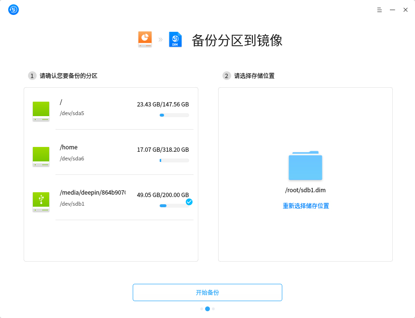415x318 pixels.
Task: Click the /root/sdb1.dim file path label
Action: 305,190
